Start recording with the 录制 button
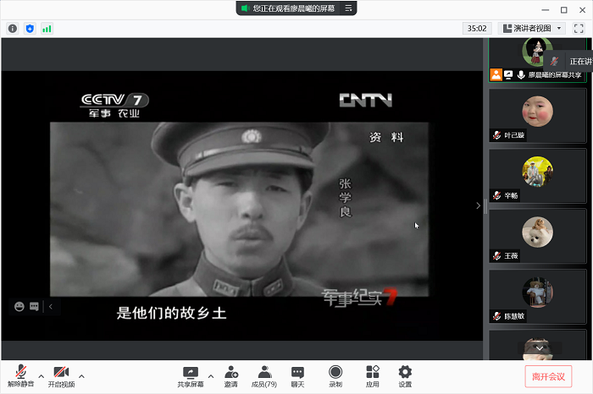The height and width of the screenshot is (394, 593). (335, 376)
